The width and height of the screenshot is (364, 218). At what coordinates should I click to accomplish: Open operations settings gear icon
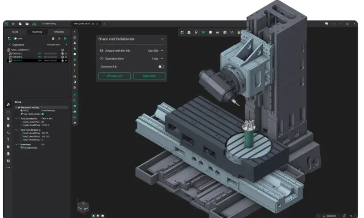pos(53,39)
